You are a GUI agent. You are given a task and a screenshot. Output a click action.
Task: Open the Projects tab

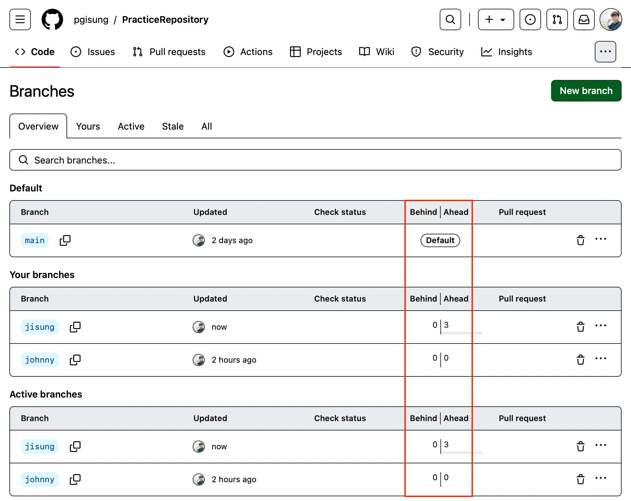tap(316, 52)
